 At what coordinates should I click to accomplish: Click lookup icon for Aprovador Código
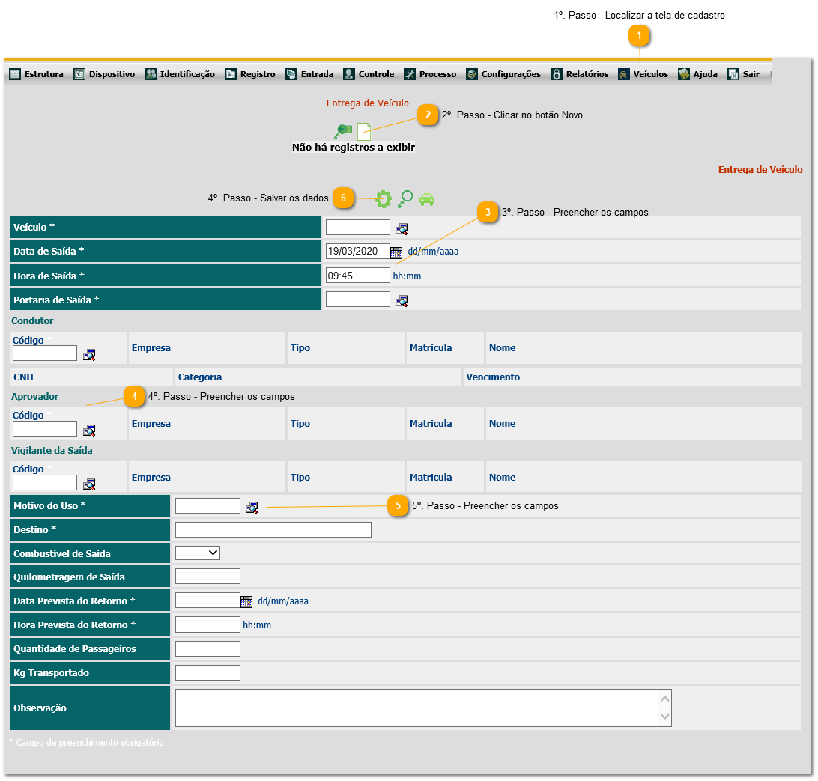89,430
